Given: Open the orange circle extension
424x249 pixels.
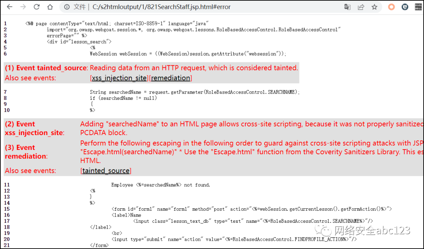Looking at the screenshot, I should pyautogui.click(x=391, y=7).
